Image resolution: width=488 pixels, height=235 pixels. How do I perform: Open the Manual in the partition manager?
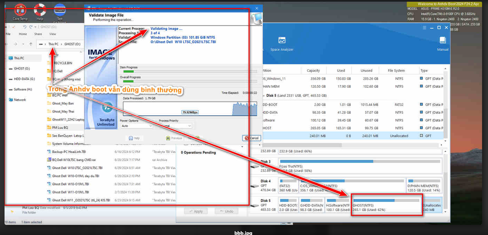coord(443,44)
